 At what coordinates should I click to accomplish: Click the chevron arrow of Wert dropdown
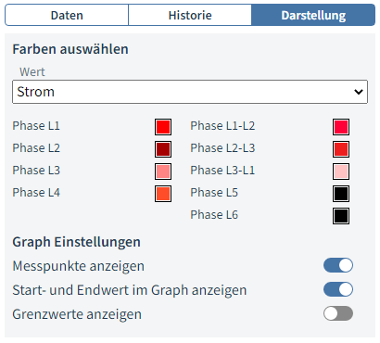(x=359, y=92)
